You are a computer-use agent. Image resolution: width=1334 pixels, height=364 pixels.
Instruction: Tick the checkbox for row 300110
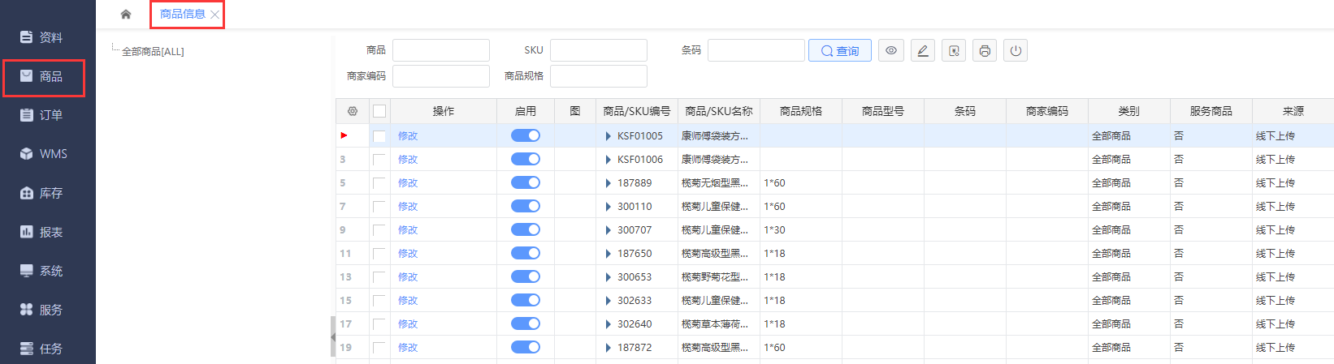pyautogui.click(x=379, y=207)
